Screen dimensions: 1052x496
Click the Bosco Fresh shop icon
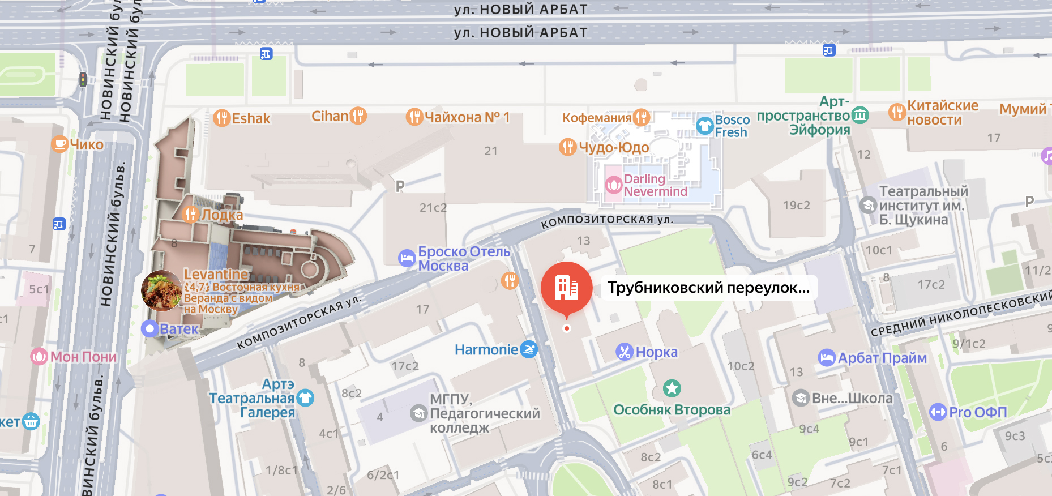pyautogui.click(x=704, y=126)
